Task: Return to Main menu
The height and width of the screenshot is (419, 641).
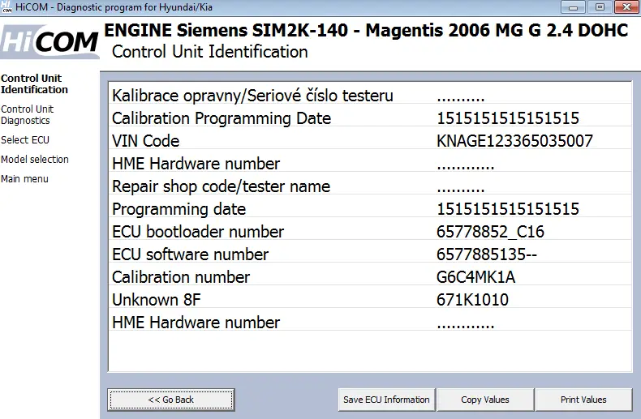Action: pos(24,179)
